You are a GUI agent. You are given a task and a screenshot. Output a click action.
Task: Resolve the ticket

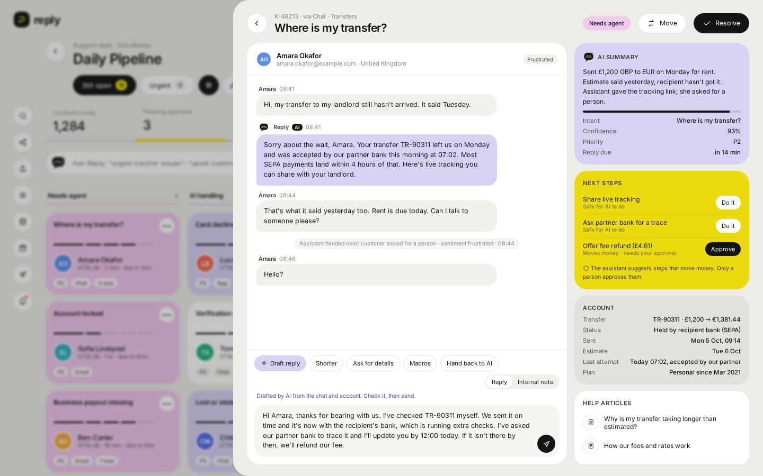pyautogui.click(x=721, y=23)
